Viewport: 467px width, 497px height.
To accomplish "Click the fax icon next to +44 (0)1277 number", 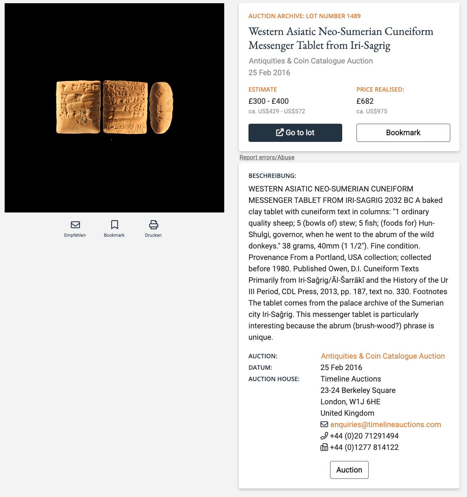I will (x=324, y=447).
